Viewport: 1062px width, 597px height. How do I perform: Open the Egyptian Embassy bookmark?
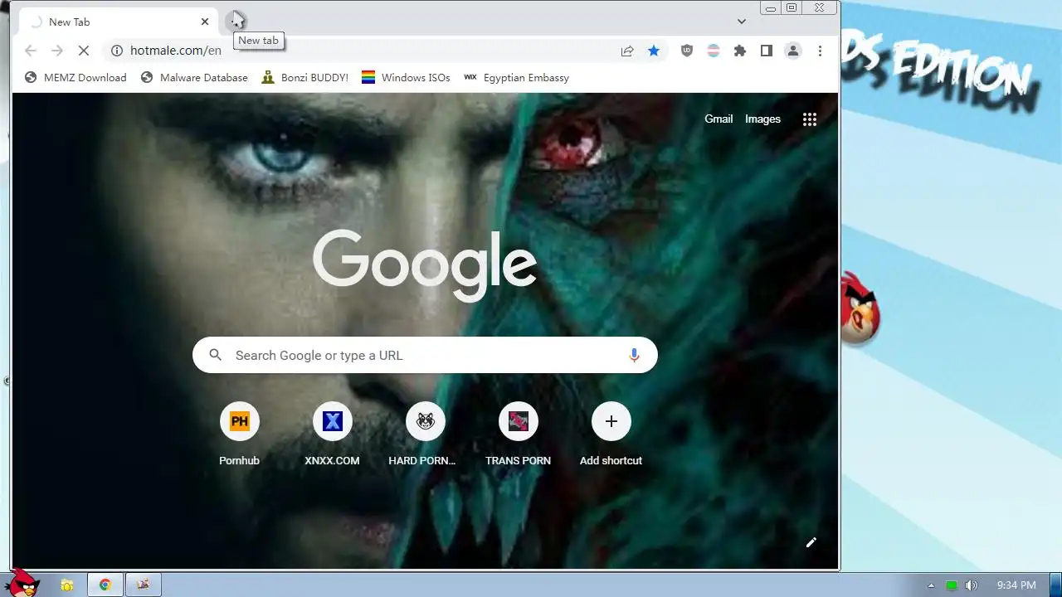point(516,77)
